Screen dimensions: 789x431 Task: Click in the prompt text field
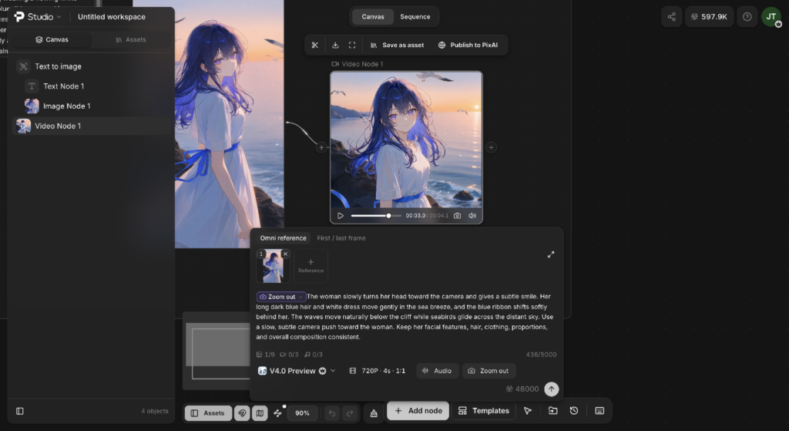(x=405, y=317)
